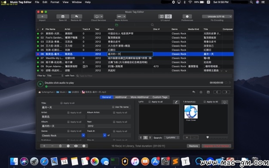Click the artwork cloud download icon
269x168 pixels.
pyautogui.click(x=225, y=102)
